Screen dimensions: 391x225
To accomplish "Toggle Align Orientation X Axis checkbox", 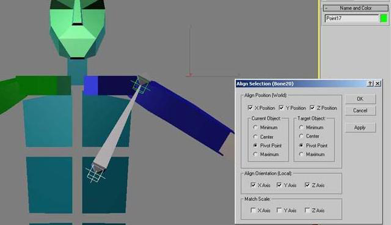I will (x=253, y=185).
